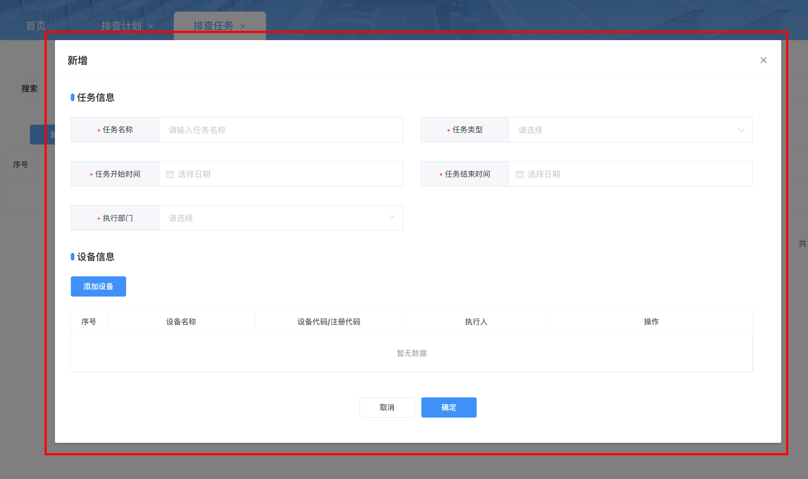The image size is (808, 479).
Task: Click calendar icon in 任务结束时间 field
Action: 520,174
